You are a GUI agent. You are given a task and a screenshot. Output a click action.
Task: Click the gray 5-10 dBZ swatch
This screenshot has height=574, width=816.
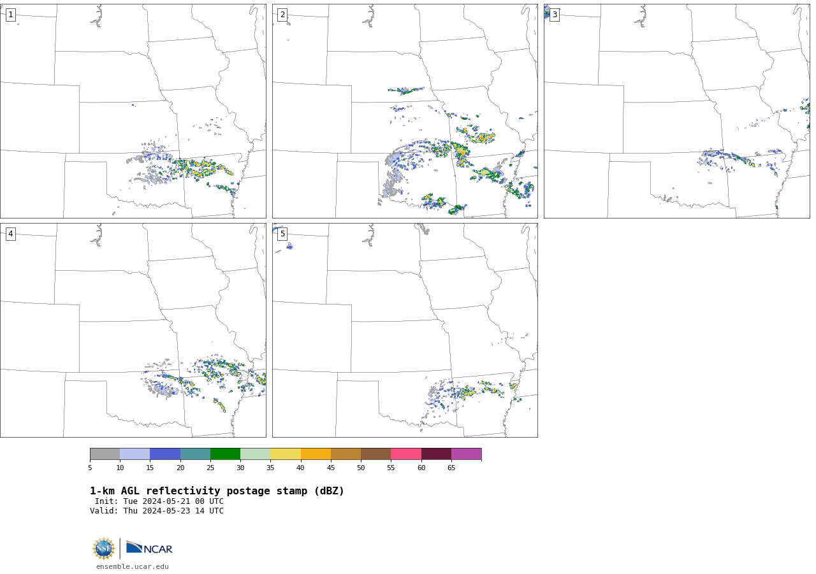(105, 454)
